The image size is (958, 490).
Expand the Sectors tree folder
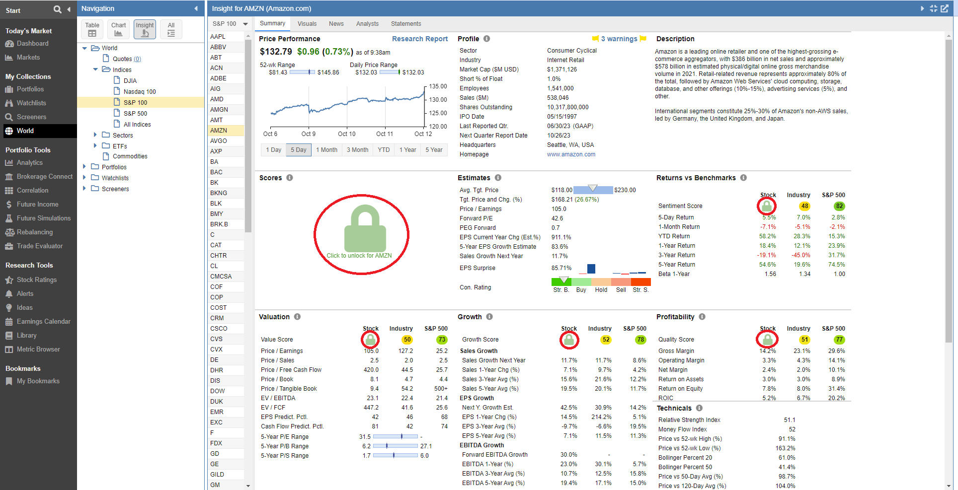pos(95,135)
